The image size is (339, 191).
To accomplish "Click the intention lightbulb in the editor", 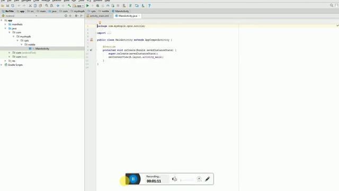I will (x=100, y=22).
